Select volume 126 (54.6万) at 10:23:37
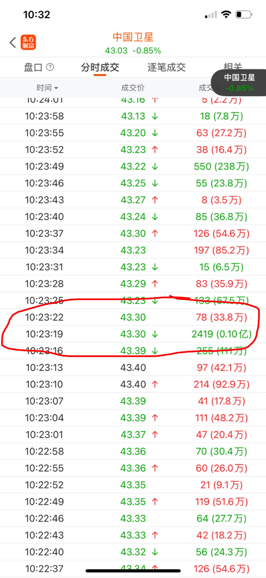Image resolution: width=266 pixels, height=578 pixels. [x=221, y=233]
